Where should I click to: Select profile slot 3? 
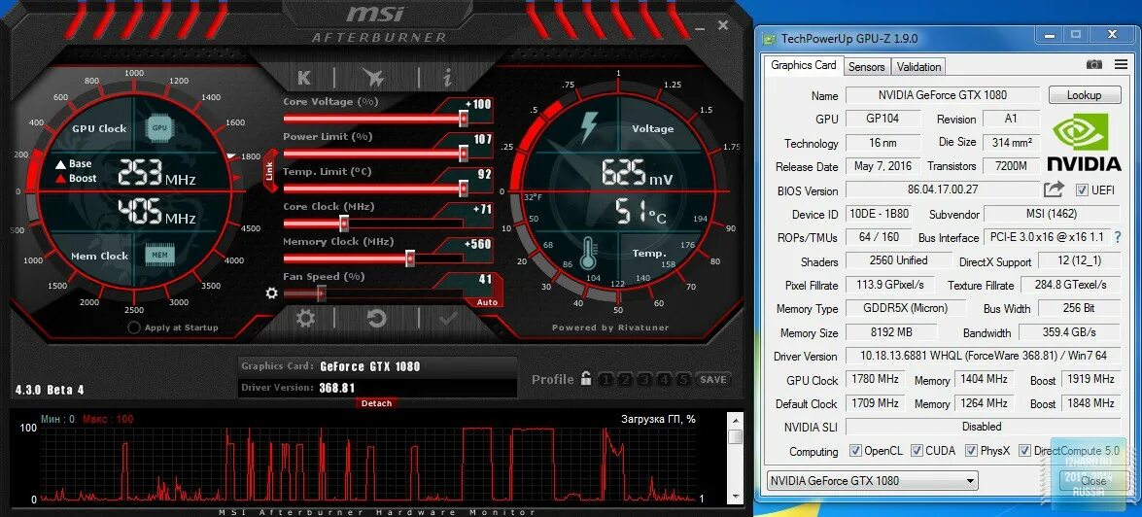[644, 379]
